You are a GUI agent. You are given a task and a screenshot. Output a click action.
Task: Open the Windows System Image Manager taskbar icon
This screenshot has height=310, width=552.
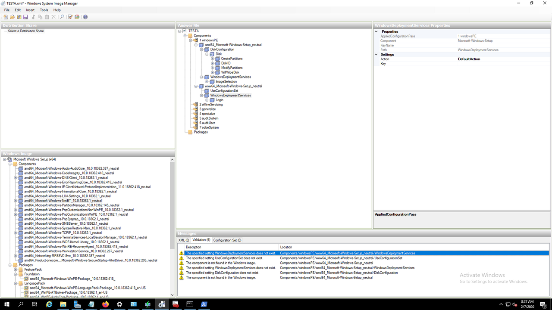(x=162, y=304)
